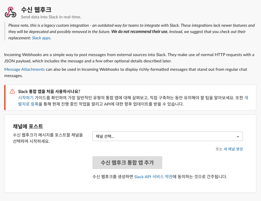261x201 pixels.
Task: Click 'Slack 통합 앱을 처음 사용하시나요?' heading
Action: [x=49, y=91]
